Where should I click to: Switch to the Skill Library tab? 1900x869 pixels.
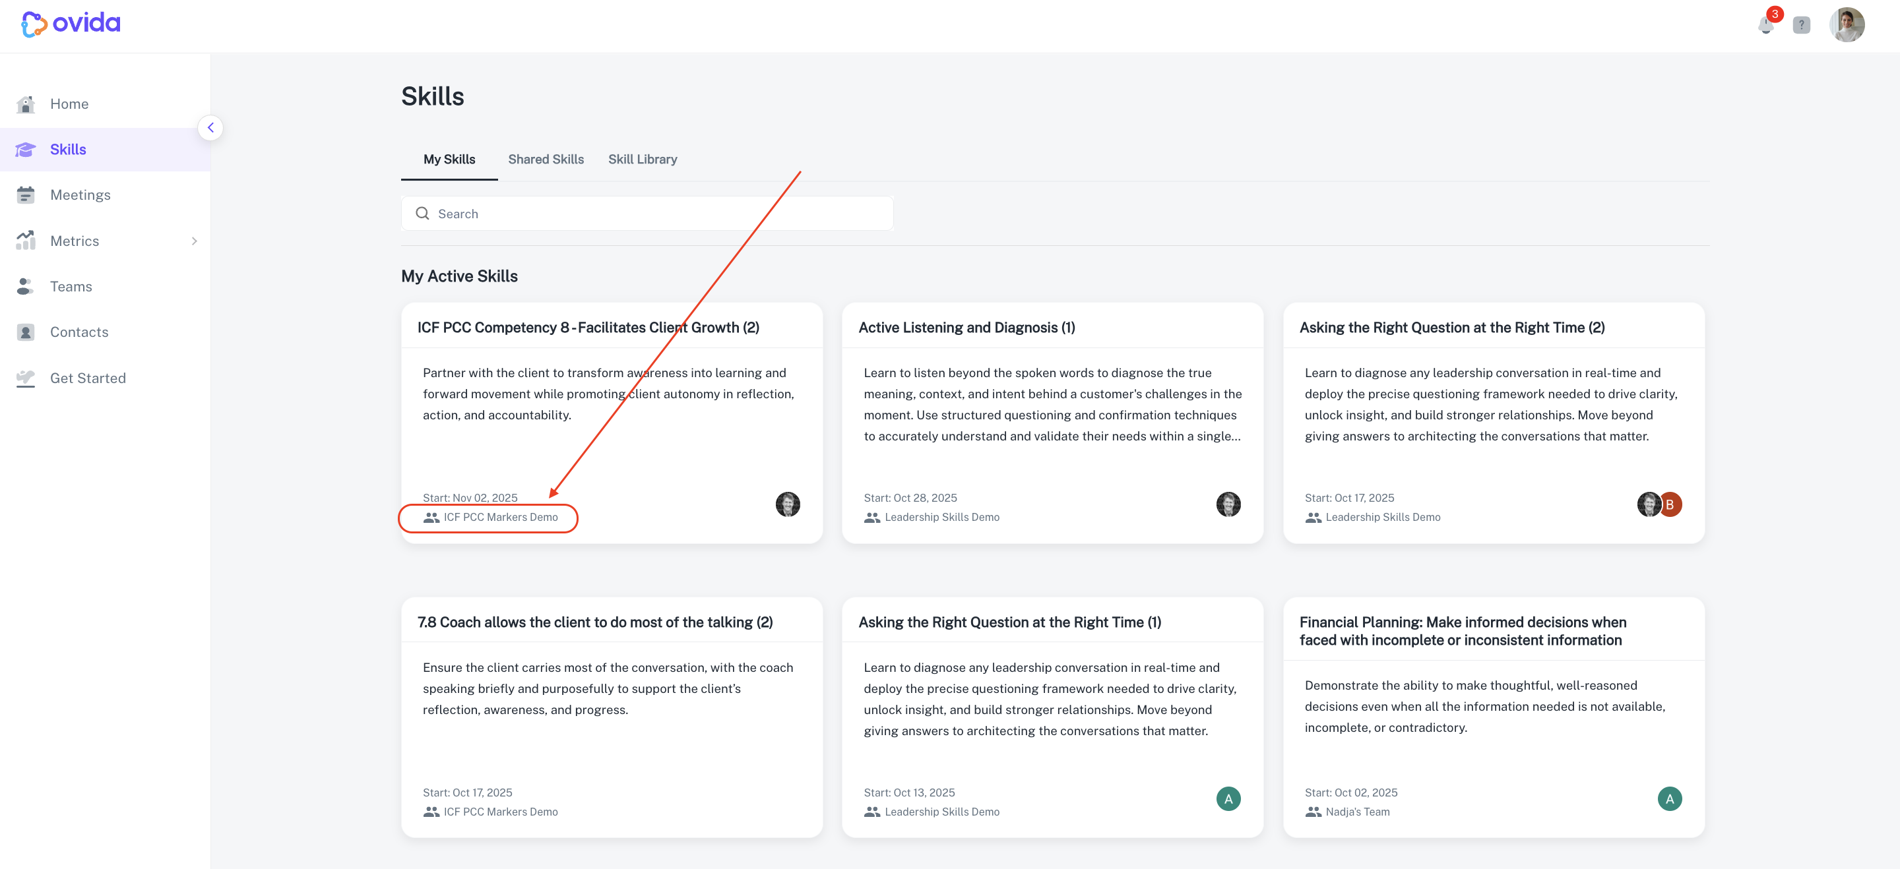(643, 159)
